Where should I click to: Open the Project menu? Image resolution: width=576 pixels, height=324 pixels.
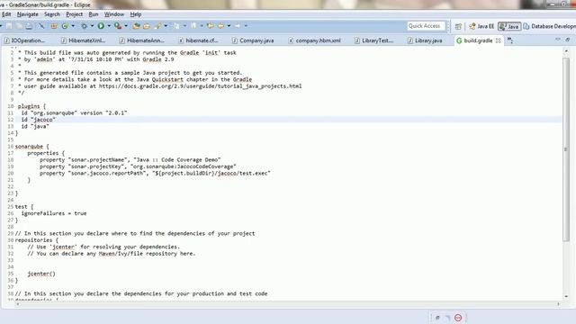74,14
